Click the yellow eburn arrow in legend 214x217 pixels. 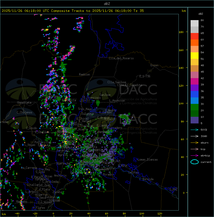point(194,143)
